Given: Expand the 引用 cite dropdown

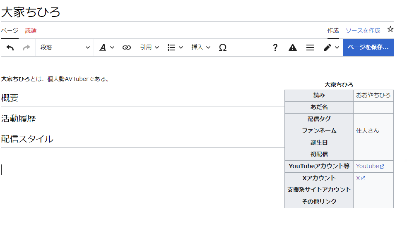Looking at the screenshot, I should pos(149,48).
